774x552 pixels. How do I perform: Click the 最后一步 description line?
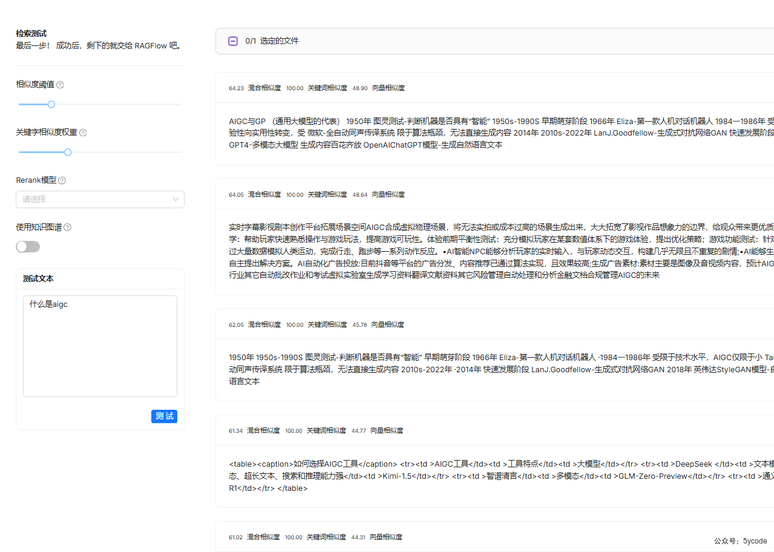(99, 45)
